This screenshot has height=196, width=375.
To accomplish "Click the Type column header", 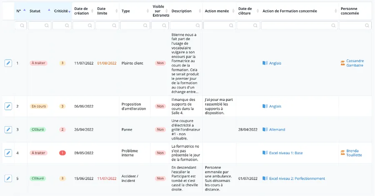I will tap(126, 11).
